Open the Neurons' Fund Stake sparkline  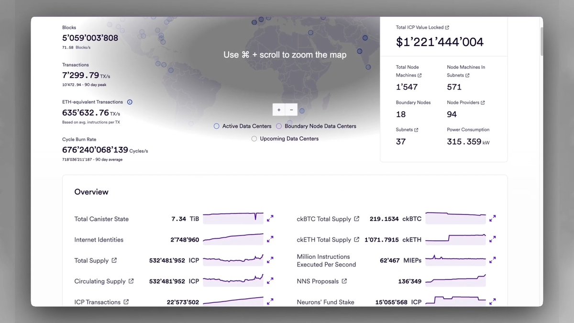pyautogui.click(x=455, y=301)
